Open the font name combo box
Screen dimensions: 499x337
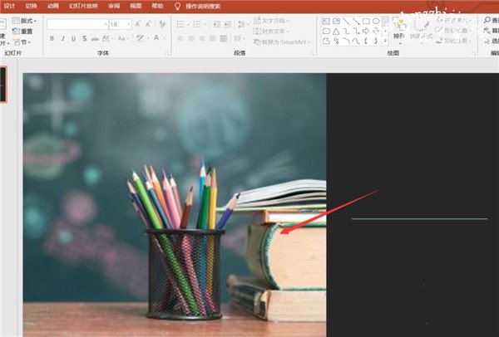point(77,24)
